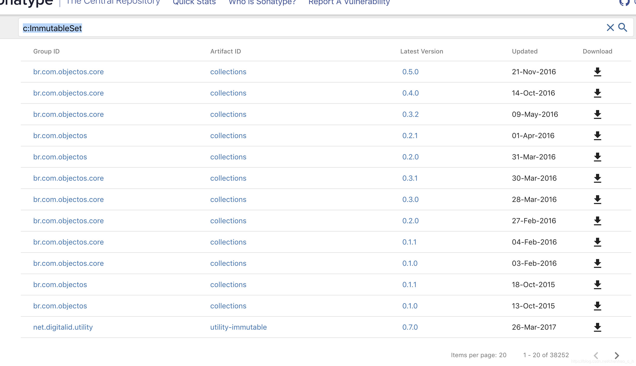The width and height of the screenshot is (636, 366).
Task: Download collections version 0.5.0 artifact
Action: (597, 72)
